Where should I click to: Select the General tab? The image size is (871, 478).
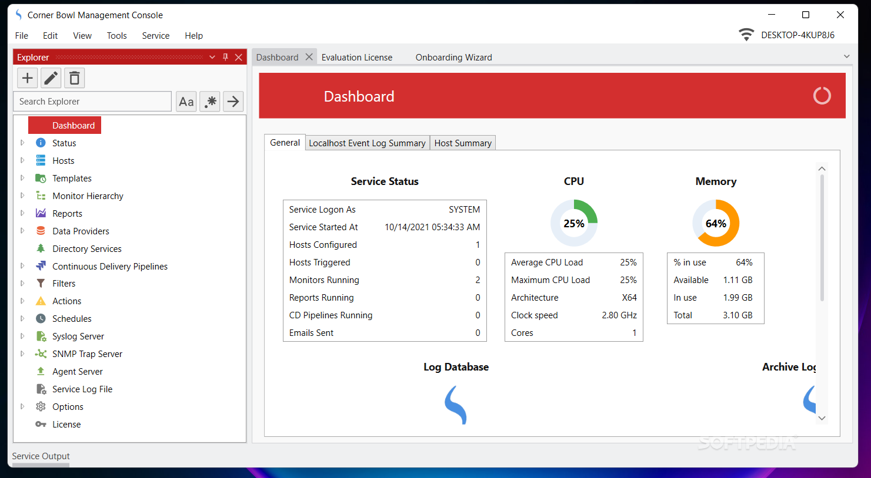(x=285, y=142)
